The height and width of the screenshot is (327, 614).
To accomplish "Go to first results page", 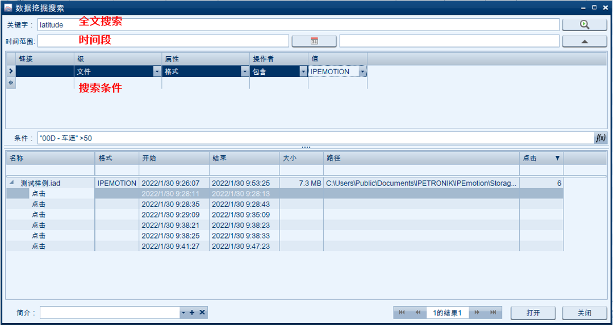I will click(402, 312).
